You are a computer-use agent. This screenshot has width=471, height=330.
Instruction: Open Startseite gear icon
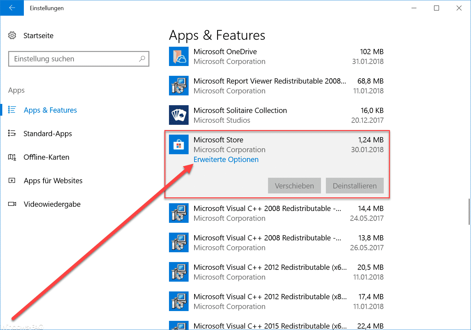(12, 35)
